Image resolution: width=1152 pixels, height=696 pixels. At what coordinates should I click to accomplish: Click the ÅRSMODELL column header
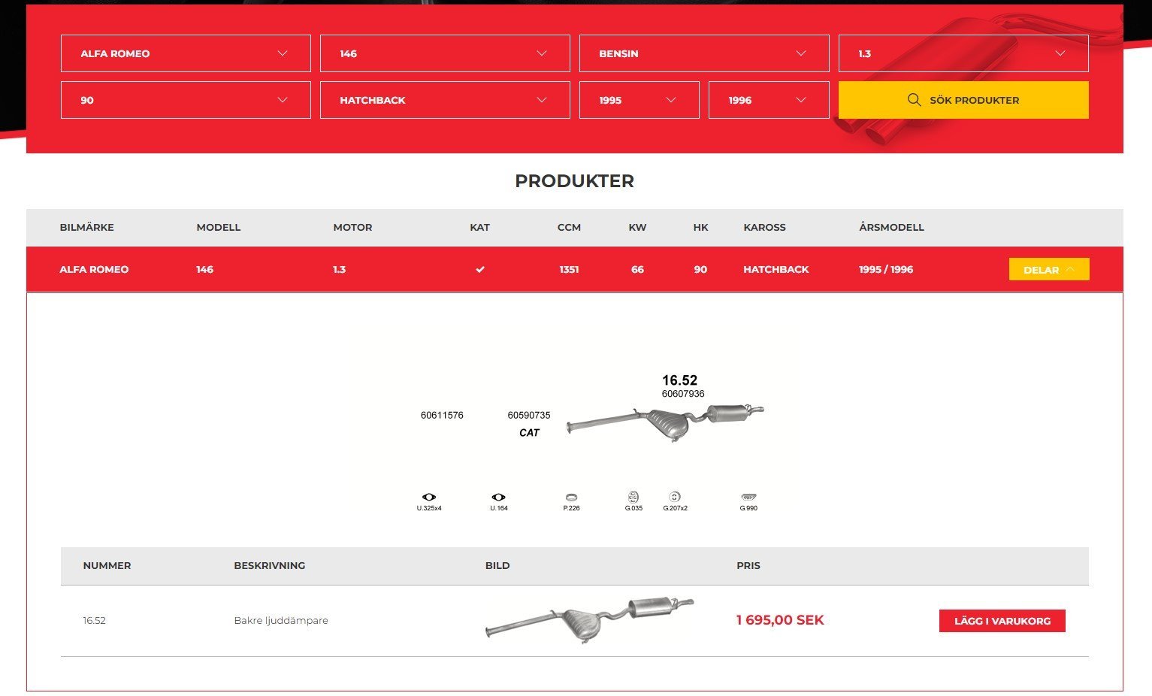click(x=891, y=227)
